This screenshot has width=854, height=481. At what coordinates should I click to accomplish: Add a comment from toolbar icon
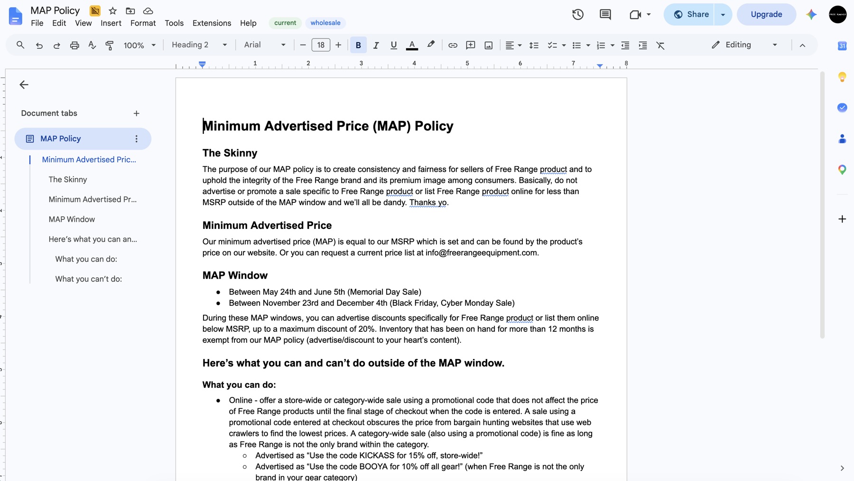[471, 45]
